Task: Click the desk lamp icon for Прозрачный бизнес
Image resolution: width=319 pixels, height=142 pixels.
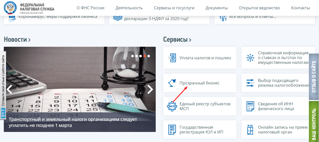Action: coord(173,83)
